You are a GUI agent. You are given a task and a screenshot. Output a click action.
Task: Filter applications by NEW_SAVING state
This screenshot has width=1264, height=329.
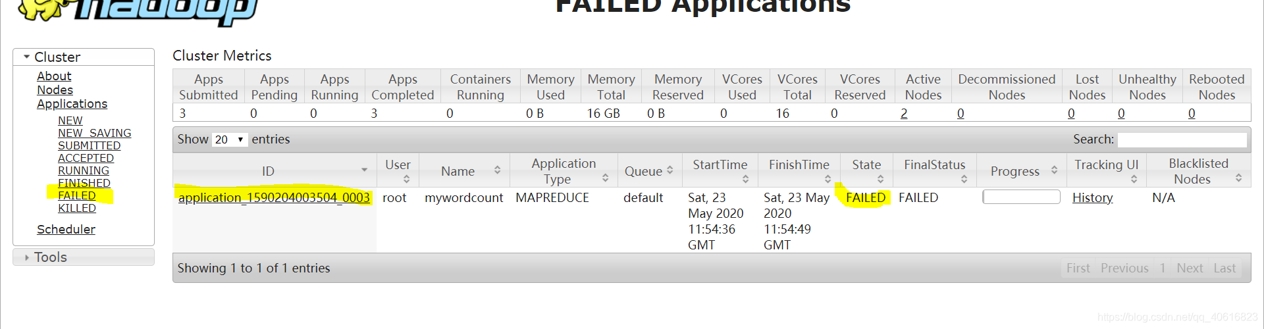(94, 134)
